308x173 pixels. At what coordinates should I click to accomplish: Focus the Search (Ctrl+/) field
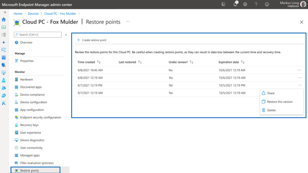click(x=38, y=35)
